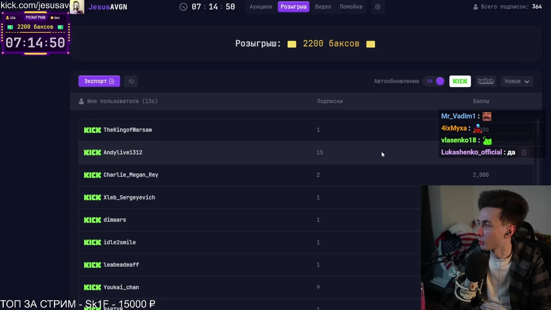Click the webcam video overlay

pos(486,248)
